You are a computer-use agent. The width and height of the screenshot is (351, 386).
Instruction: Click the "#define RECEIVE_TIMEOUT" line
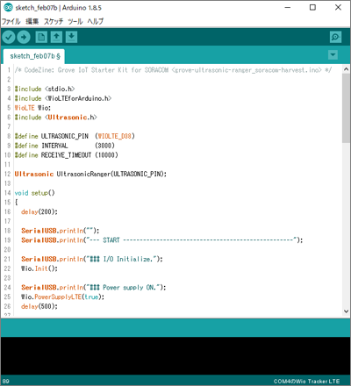pyautogui.click(x=67, y=155)
